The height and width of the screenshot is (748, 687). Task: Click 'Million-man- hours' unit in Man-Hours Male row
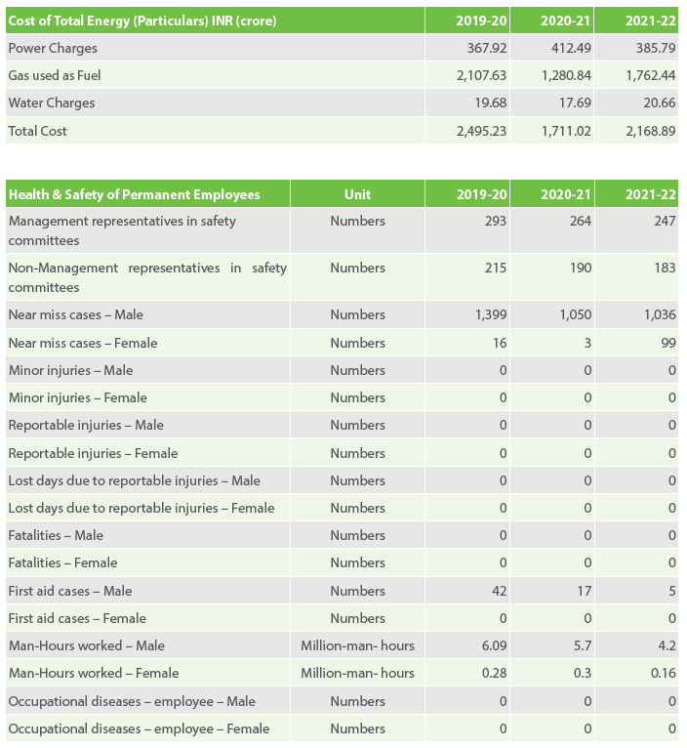click(357, 645)
